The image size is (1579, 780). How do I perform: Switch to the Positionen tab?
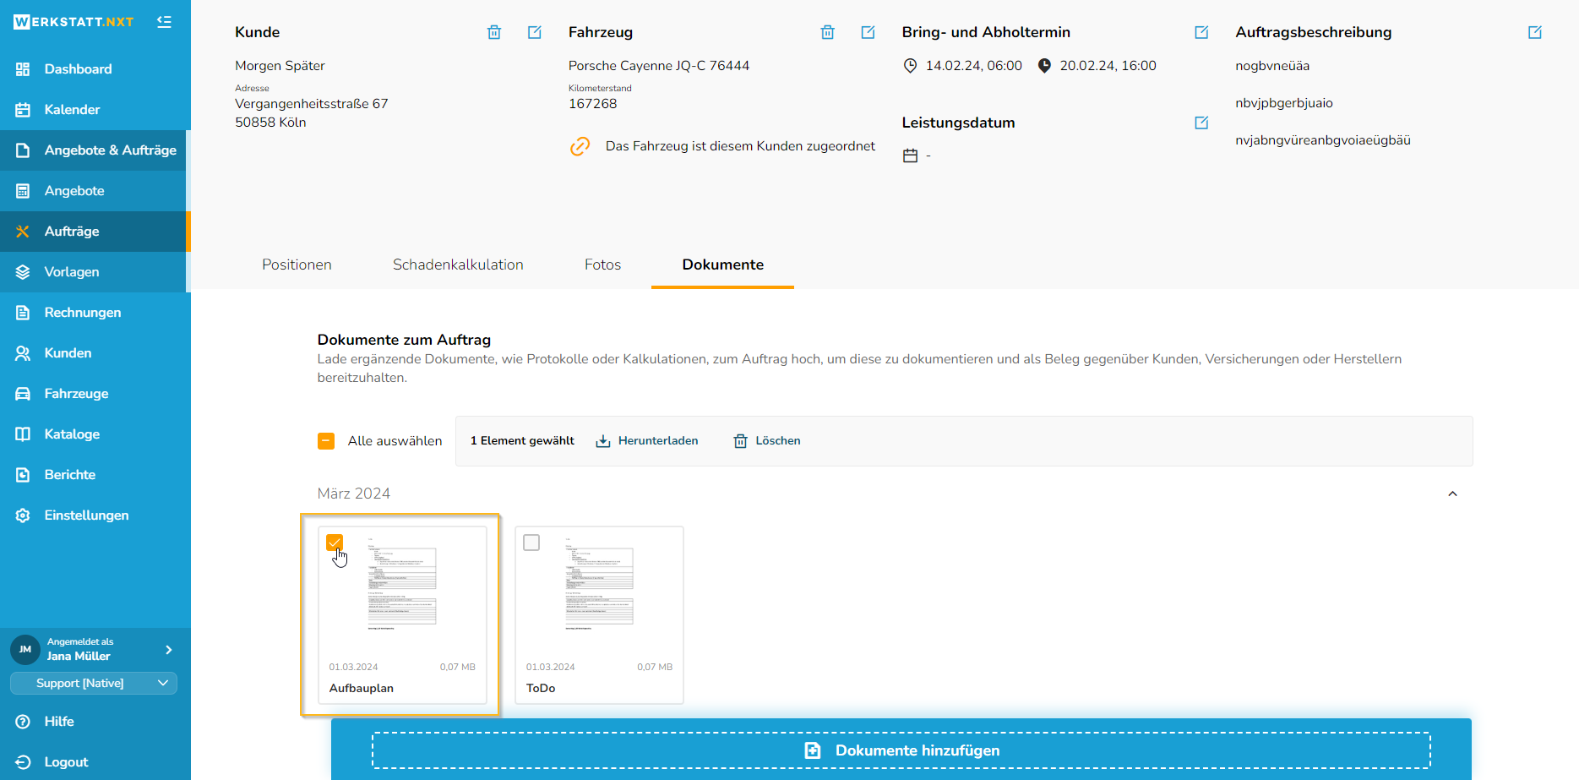pos(297,265)
